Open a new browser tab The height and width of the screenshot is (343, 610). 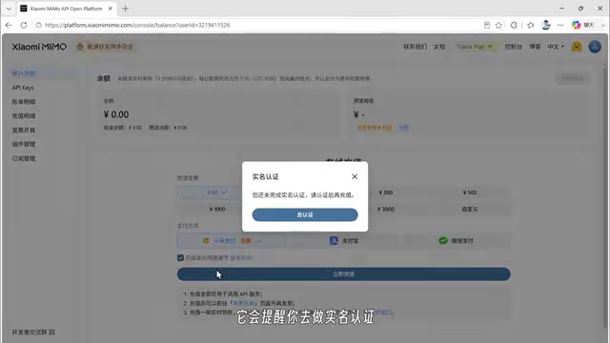(125, 9)
